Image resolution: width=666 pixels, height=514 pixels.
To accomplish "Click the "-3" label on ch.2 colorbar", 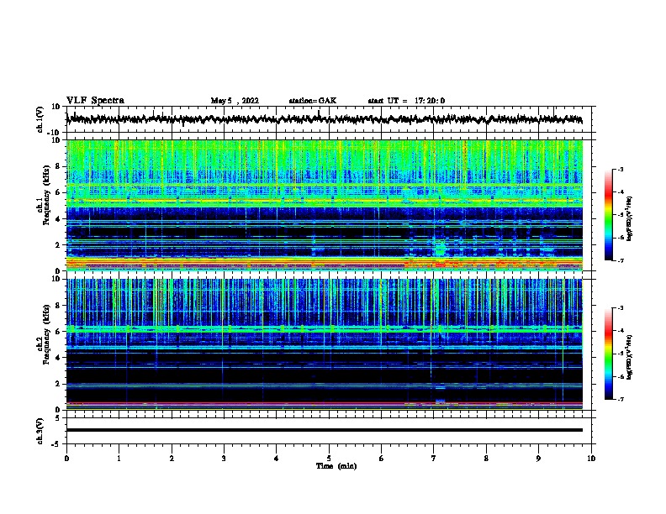I will click(620, 308).
